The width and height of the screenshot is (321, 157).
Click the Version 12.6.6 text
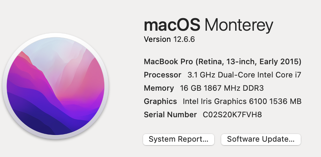[x=169, y=39]
